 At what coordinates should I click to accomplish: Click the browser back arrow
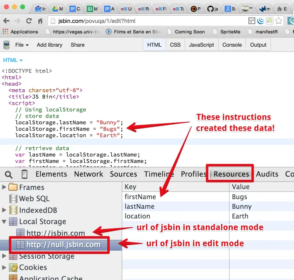tap(6, 21)
